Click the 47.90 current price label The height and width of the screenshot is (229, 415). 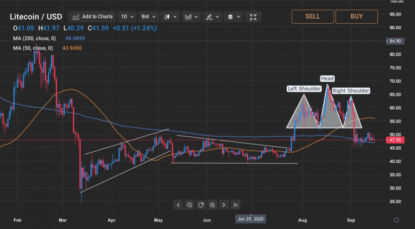[x=395, y=140]
